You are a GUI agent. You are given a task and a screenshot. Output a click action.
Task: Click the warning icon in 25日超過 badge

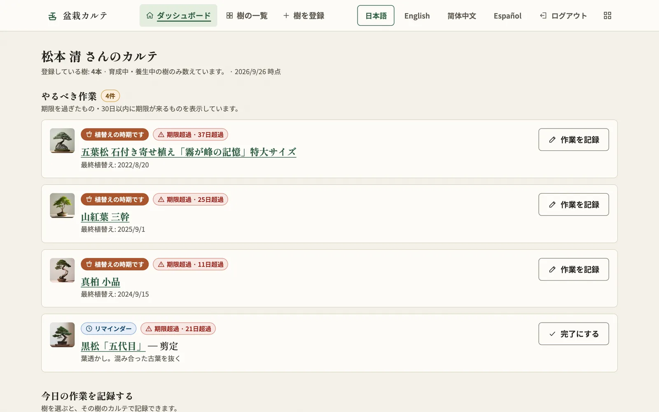[161, 199]
